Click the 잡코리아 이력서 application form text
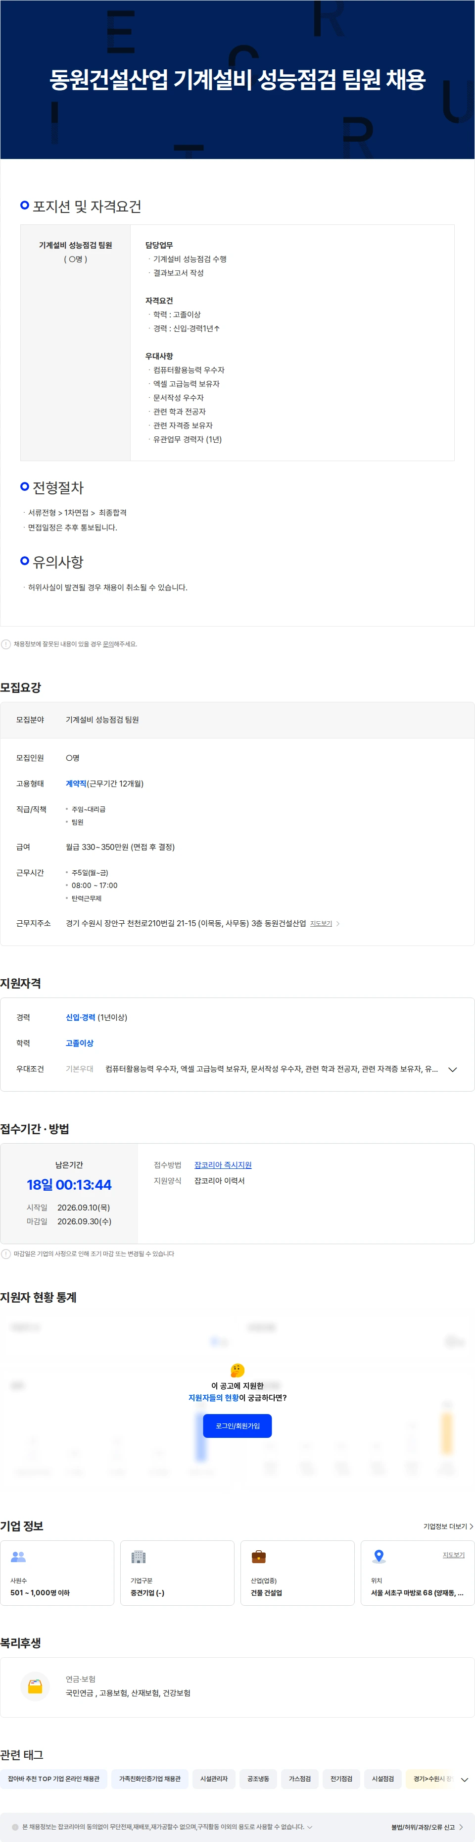 tap(219, 1181)
